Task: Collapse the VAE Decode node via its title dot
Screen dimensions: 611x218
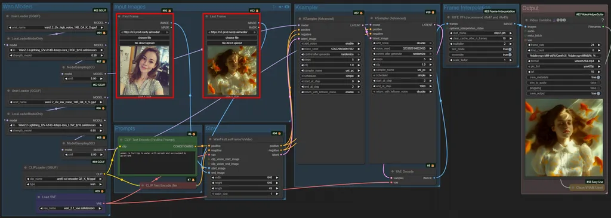Action: pos(393,171)
